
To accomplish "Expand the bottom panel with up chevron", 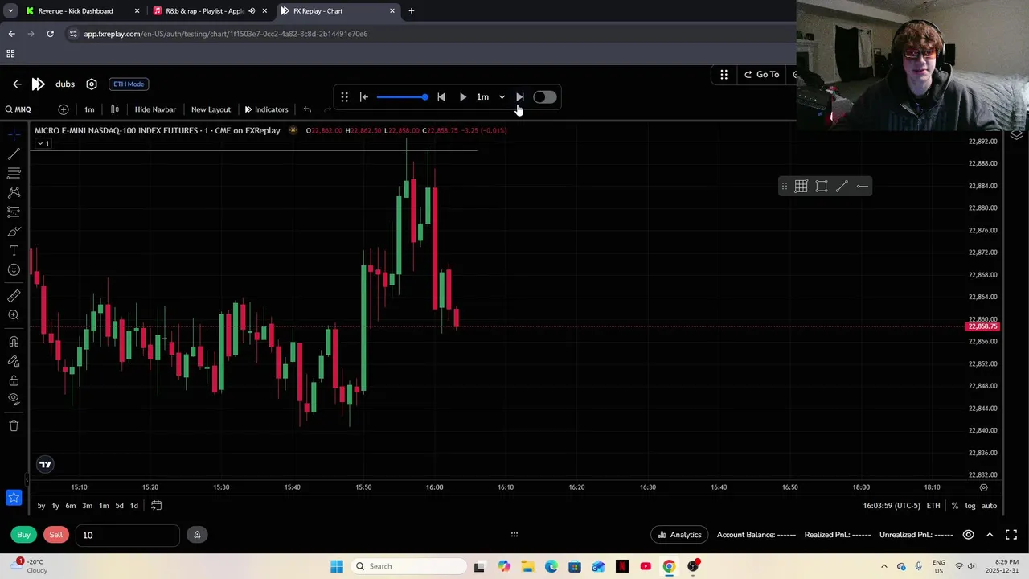I will tap(990, 535).
